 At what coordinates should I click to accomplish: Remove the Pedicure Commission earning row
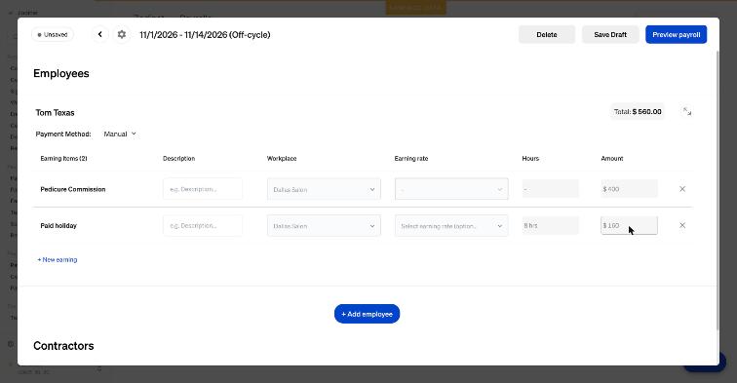pyautogui.click(x=682, y=189)
